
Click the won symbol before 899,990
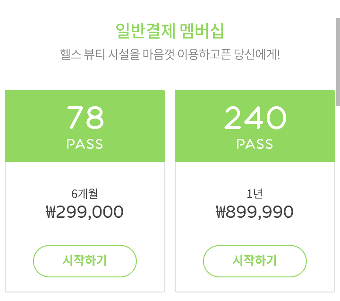(x=221, y=212)
